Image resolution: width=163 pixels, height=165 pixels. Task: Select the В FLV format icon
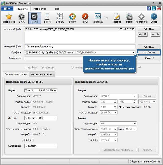click(85, 18)
